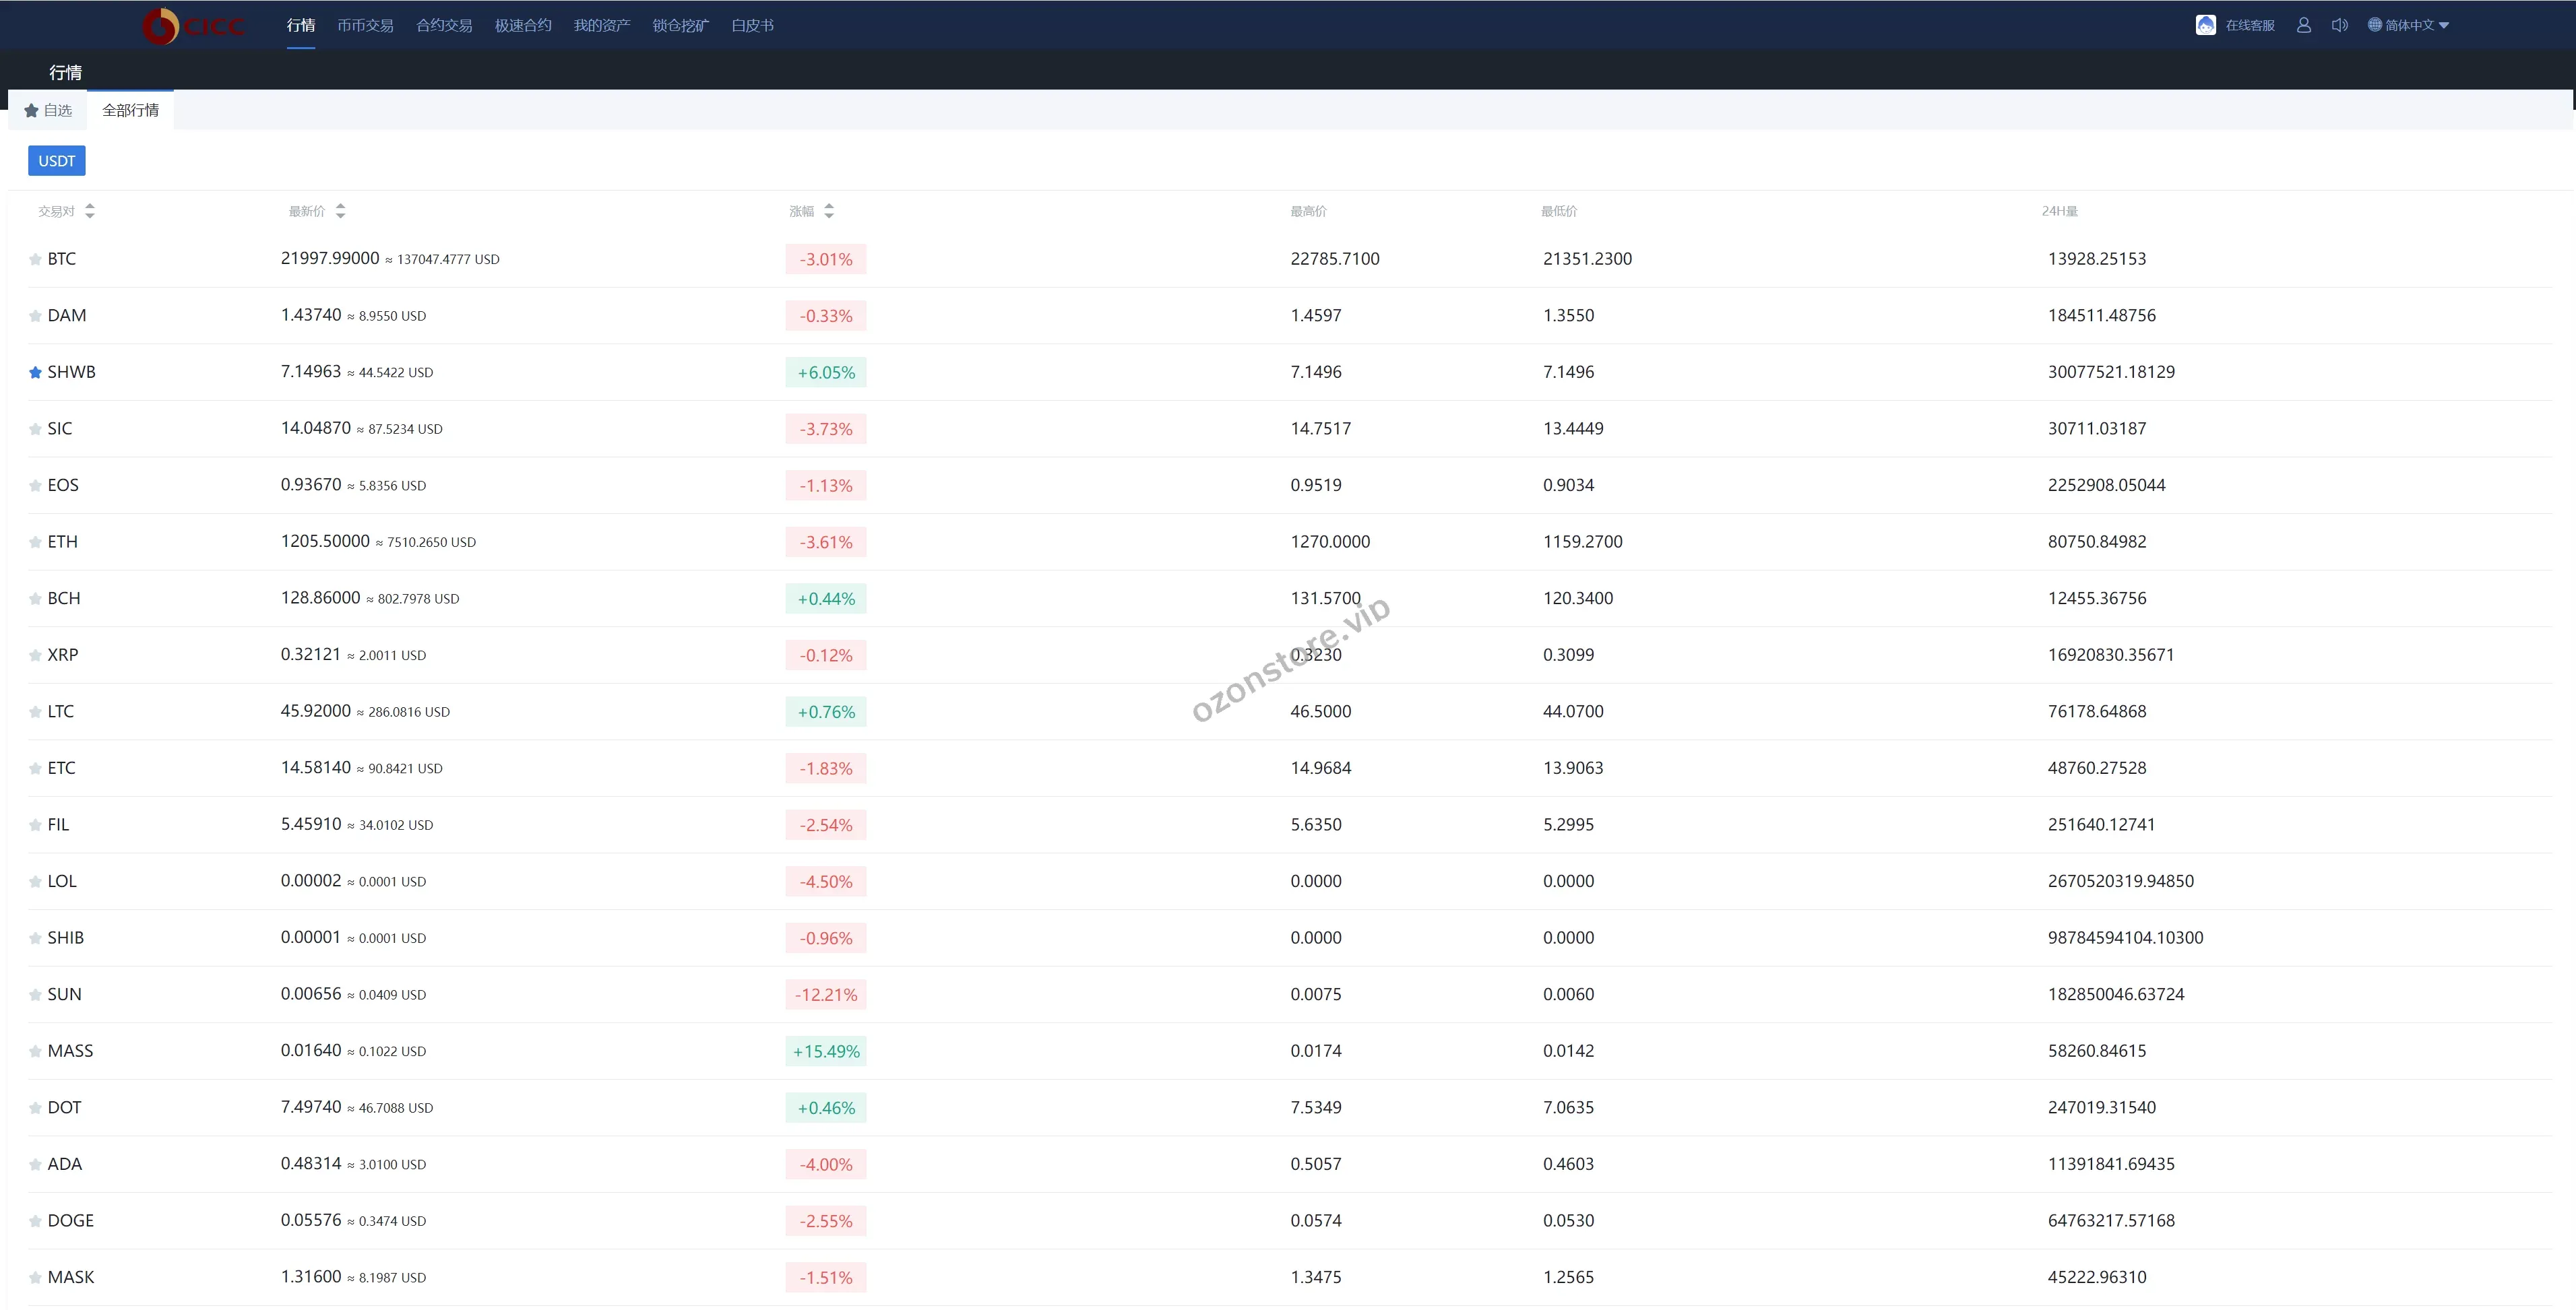Favorite BTC with its star
This screenshot has height=1310, width=2576.
point(35,260)
